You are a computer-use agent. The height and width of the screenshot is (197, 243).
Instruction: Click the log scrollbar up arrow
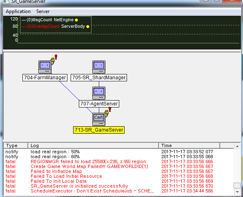click(237, 146)
